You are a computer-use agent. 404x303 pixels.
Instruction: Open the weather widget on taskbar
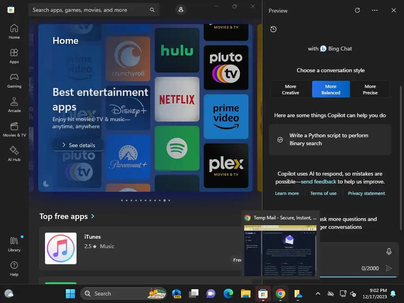9,294
